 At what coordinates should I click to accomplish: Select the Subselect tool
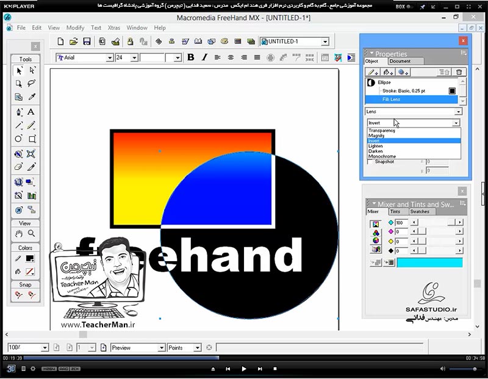[32, 71]
